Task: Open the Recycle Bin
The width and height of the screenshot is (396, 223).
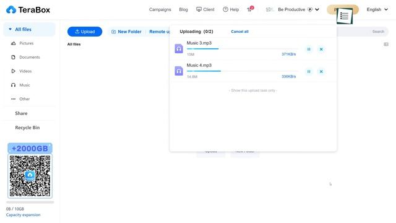Action: 27,128
